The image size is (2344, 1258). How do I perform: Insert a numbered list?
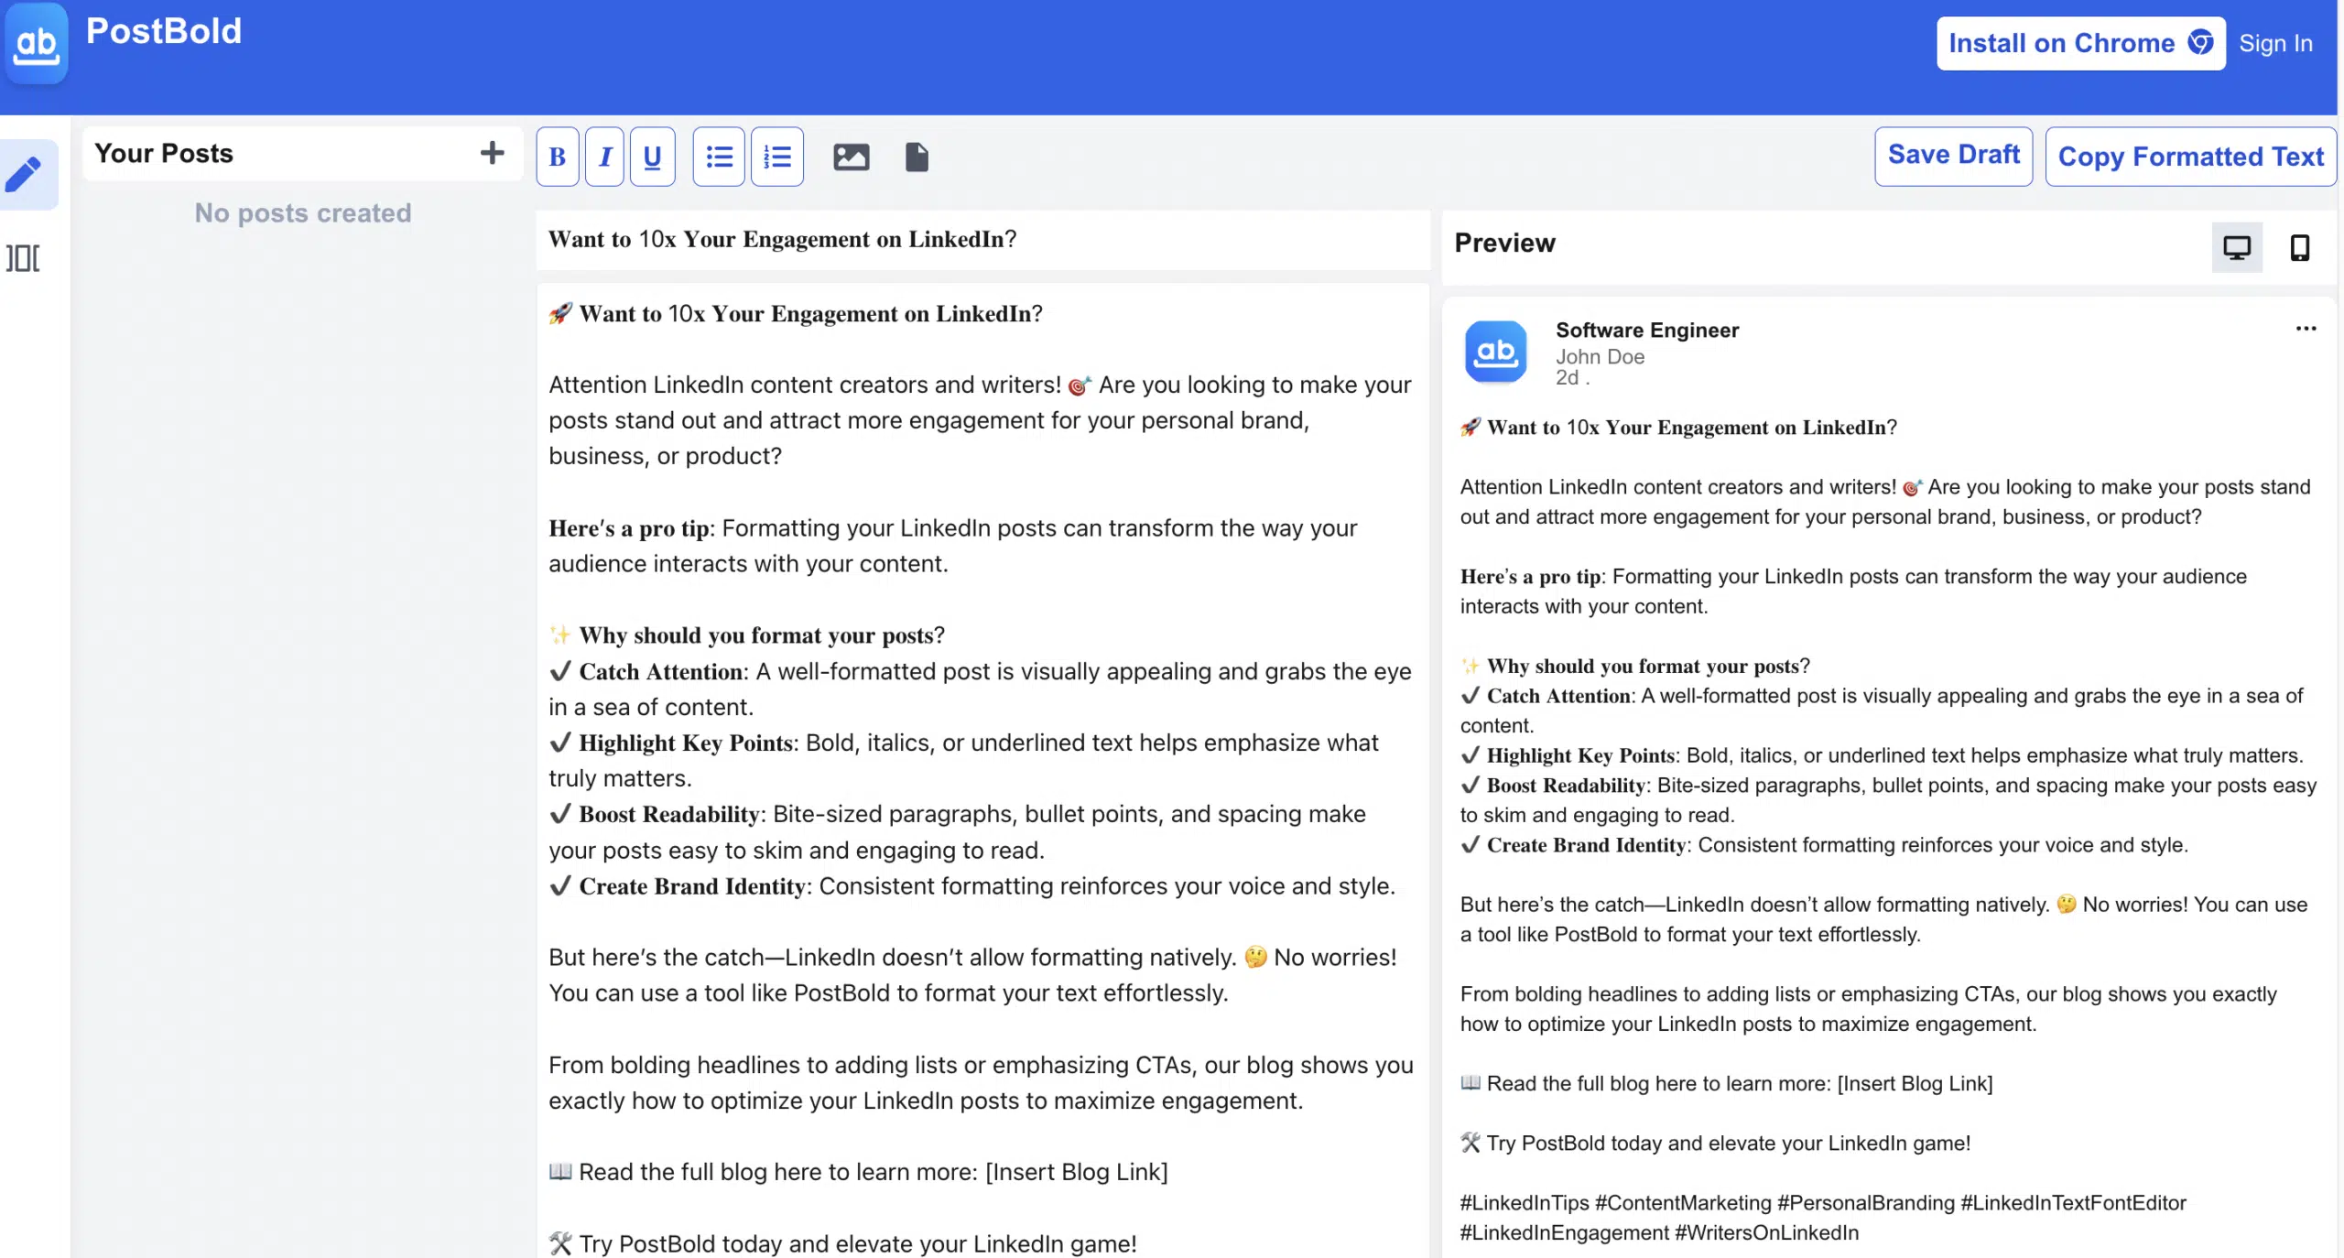click(x=777, y=157)
